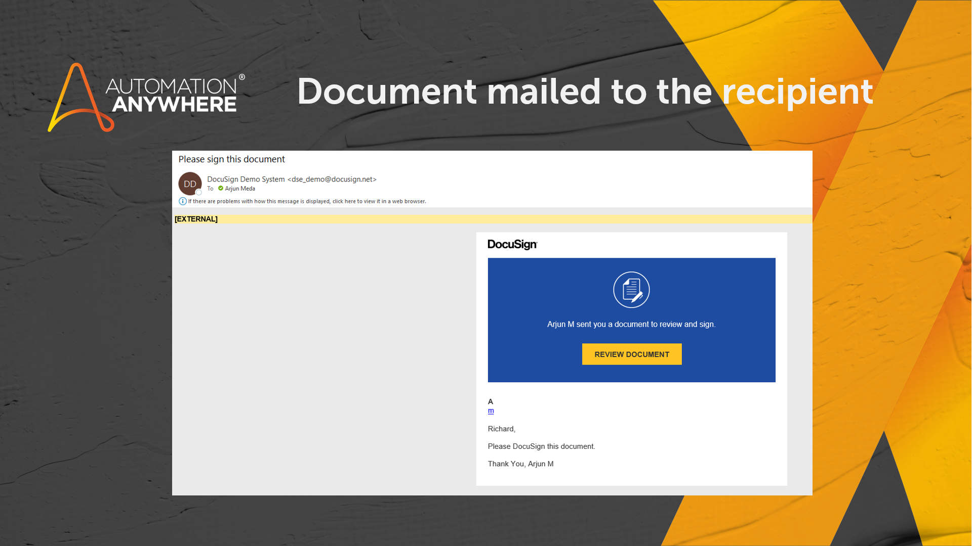Click the 'Richard,' greeting line
The height and width of the screenshot is (546, 972).
pos(501,429)
